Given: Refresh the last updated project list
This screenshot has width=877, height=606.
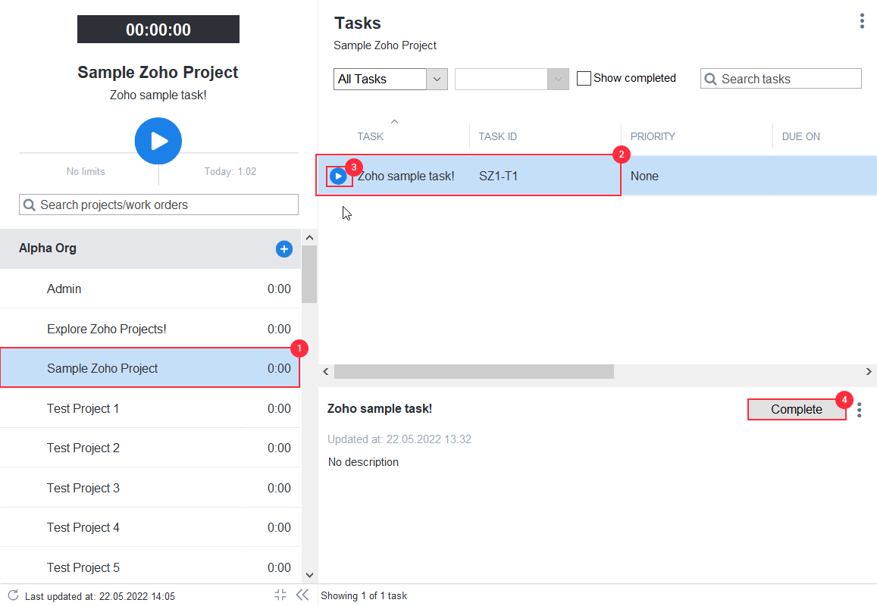Looking at the screenshot, I should tap(14, 595).
